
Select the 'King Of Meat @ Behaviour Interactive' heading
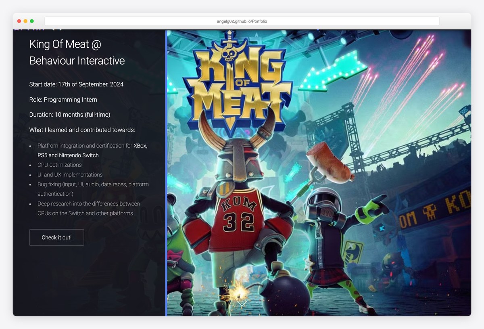click(77, 52)
